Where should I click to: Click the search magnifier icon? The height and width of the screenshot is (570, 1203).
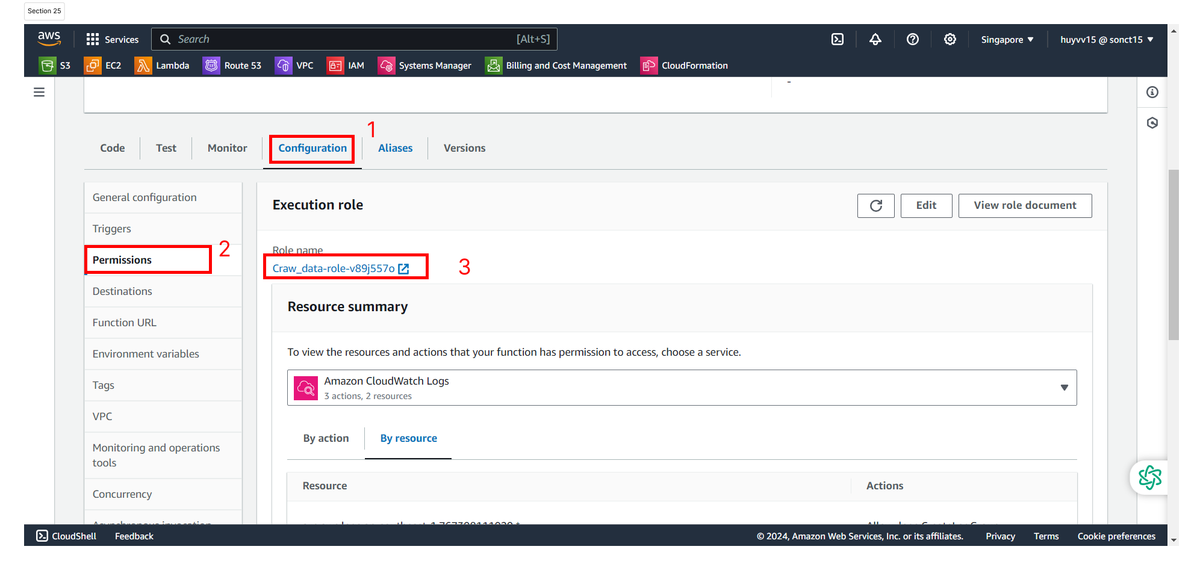point(165,39)
